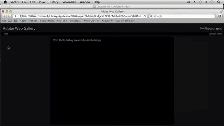Click the Time Machine icon
Image resolution: width=224 pixels, height=126 pixels.
pos(201,2)
